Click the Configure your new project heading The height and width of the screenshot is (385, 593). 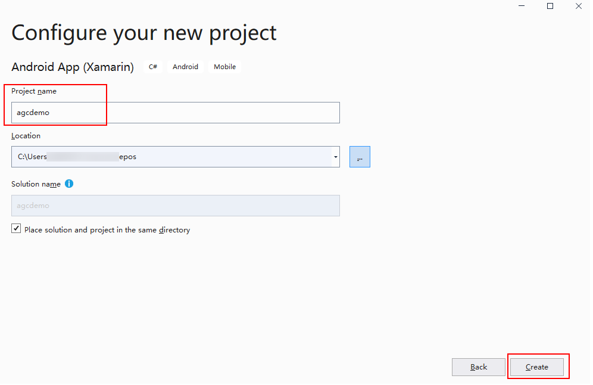point(144,32)
